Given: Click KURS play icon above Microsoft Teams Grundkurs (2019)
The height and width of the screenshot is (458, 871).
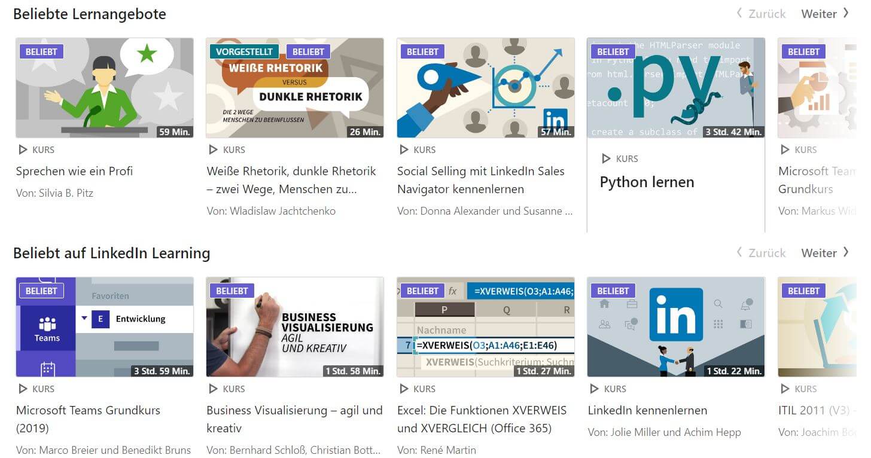Looking at the screenshot, I should coord(23,389).
